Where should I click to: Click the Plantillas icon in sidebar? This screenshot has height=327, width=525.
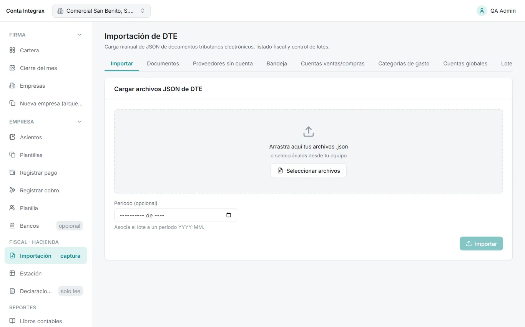(12, 155)
